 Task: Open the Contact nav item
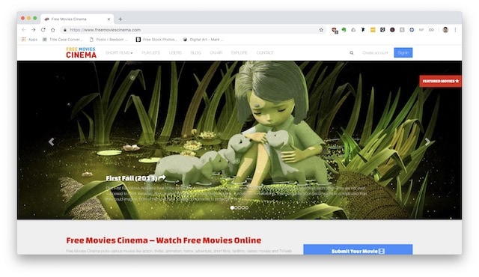pyautogui.click(x=265, y=53)
